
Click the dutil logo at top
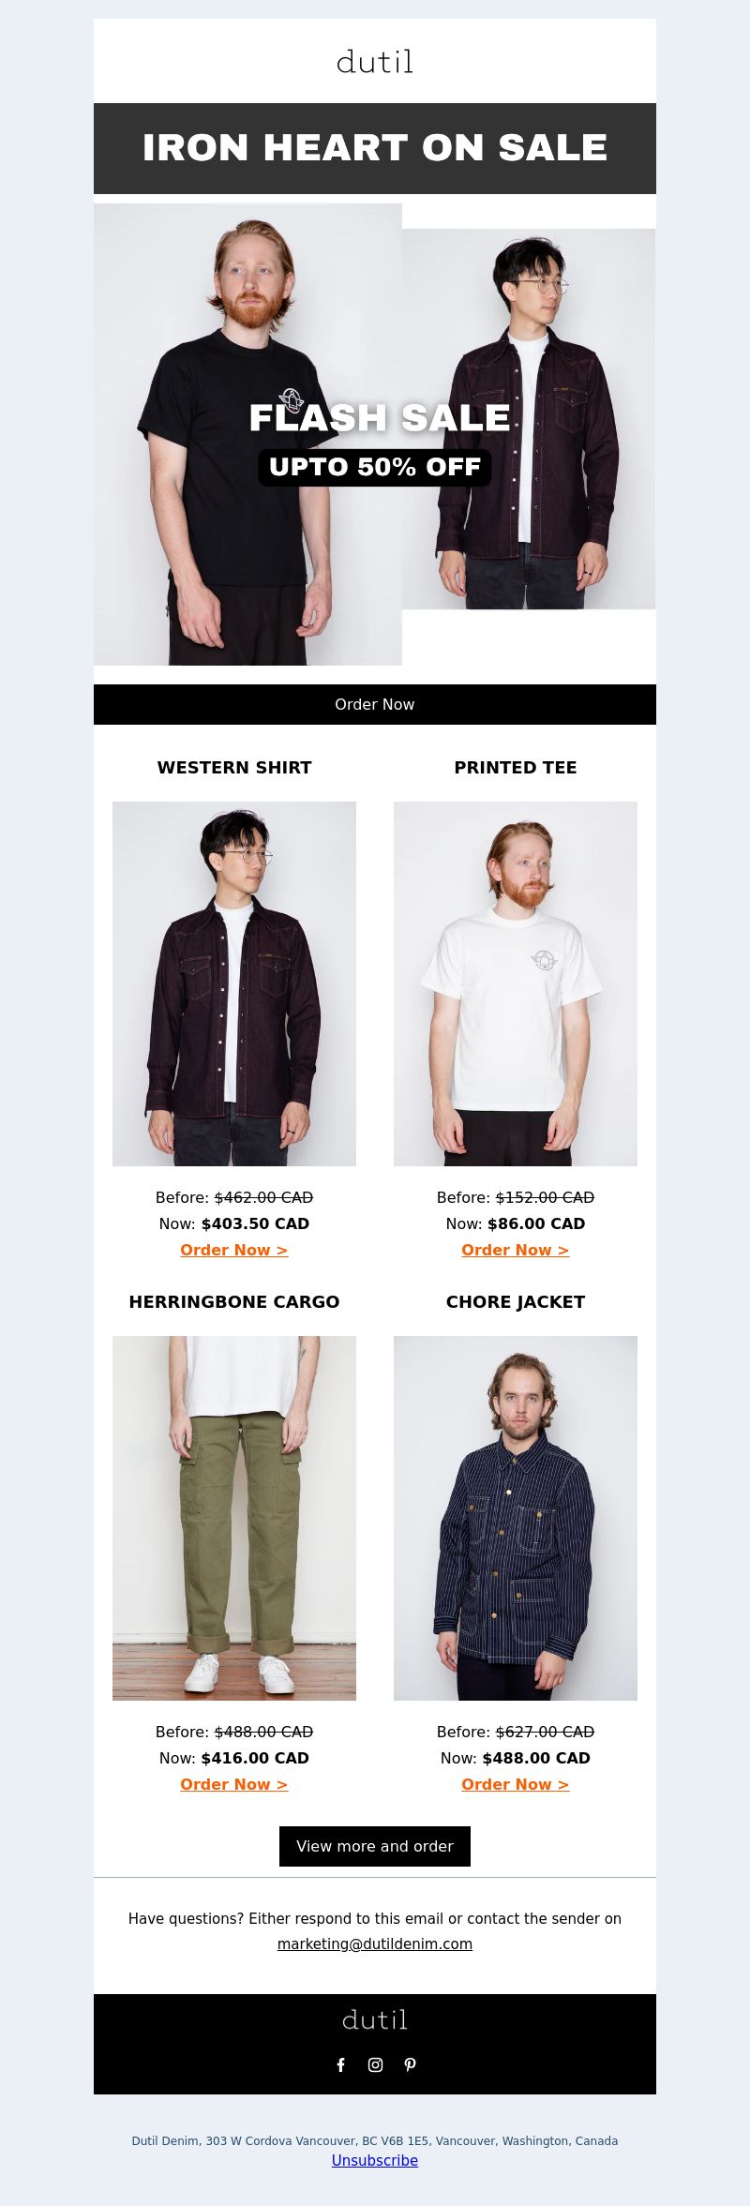[x=375, y=62]
